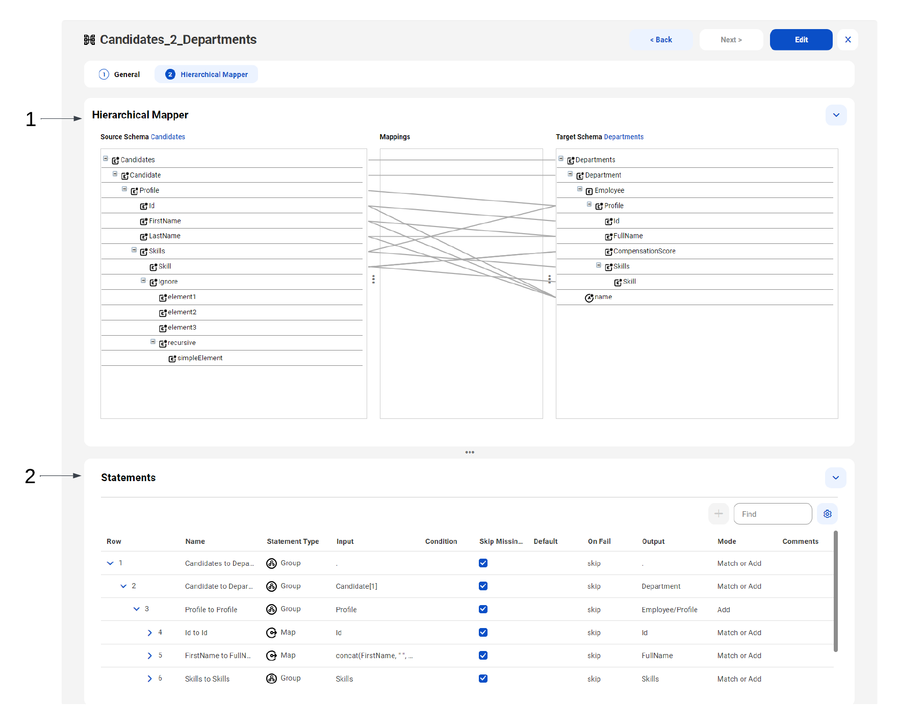This screenshot has width=898, height=726.
Task: Collapse the Hierarchical Mapper section chevron
Action: tap(836, 115)
